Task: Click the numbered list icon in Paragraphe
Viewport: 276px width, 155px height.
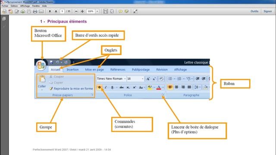Action: tap(179, 78)
